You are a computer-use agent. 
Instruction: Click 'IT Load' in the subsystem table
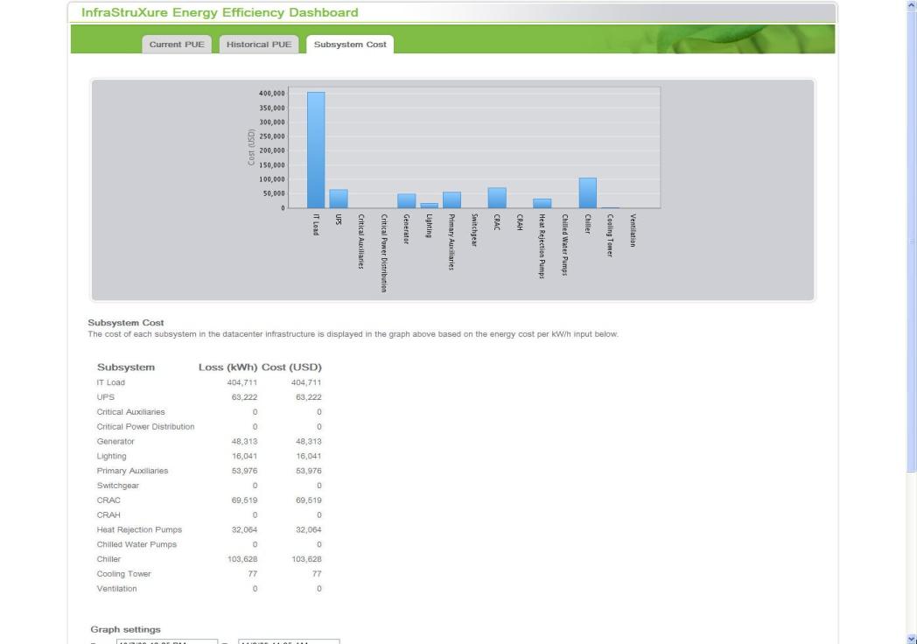(111, 382)
